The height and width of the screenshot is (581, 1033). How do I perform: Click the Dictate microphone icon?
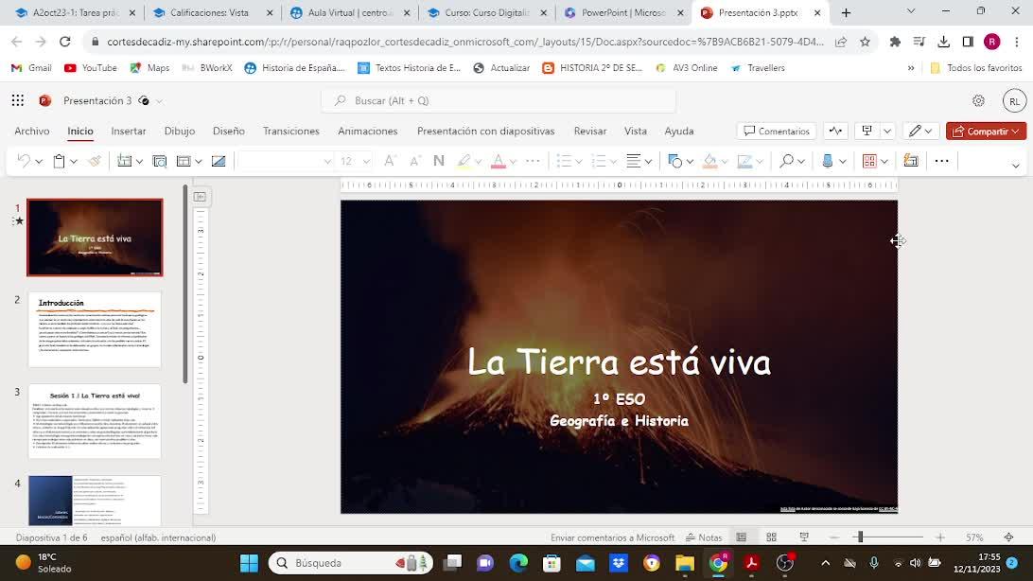pos(828,161)
